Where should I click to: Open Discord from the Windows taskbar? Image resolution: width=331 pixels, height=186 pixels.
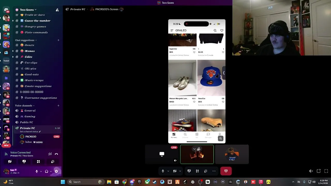132,182
